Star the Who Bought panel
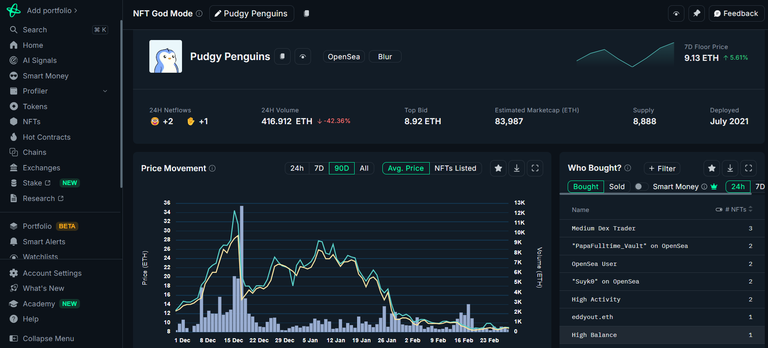 pos(712,168)
